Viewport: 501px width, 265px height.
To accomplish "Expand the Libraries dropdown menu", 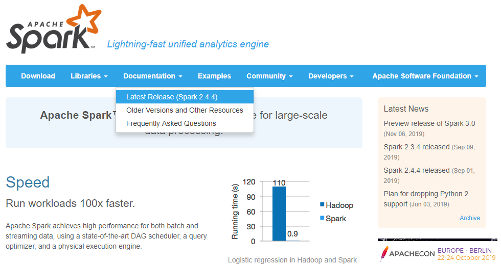I will (x=89, y=76).
